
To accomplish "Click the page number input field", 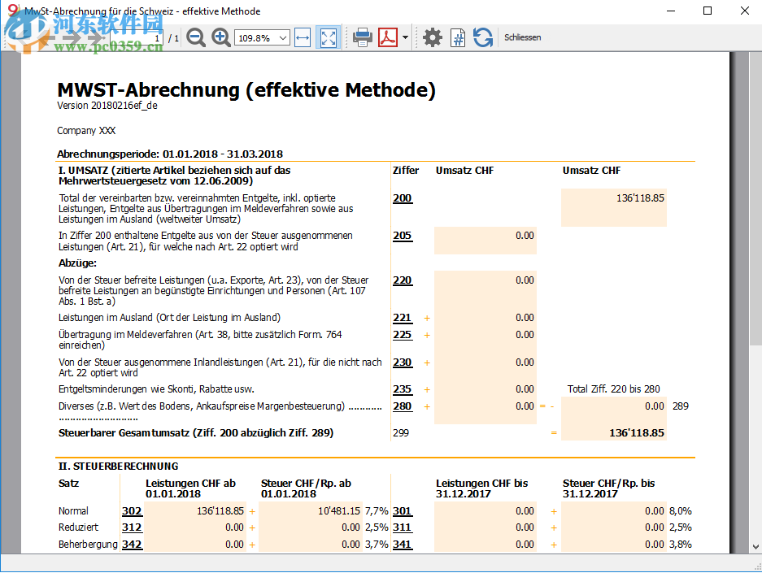I will tap(137, 38).
